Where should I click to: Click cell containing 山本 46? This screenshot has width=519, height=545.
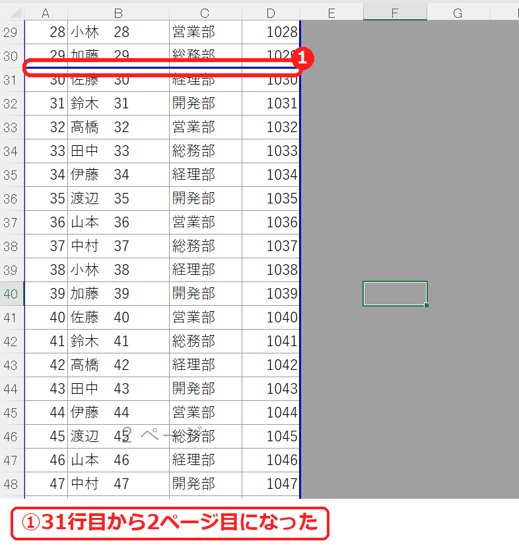click(x=118, y=460)
